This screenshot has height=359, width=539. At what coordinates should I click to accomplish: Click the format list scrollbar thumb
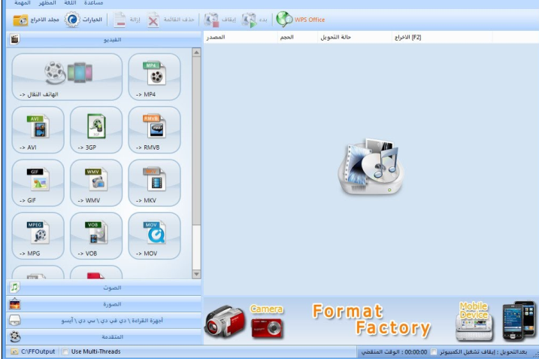pos(196,141)
